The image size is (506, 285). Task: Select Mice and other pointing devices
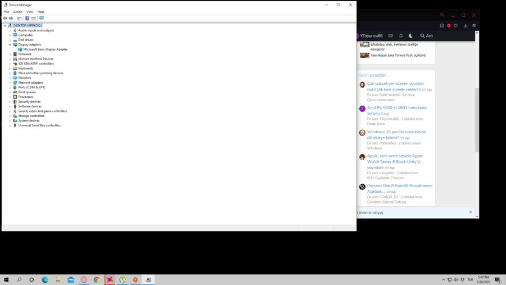tap(40, 73)
